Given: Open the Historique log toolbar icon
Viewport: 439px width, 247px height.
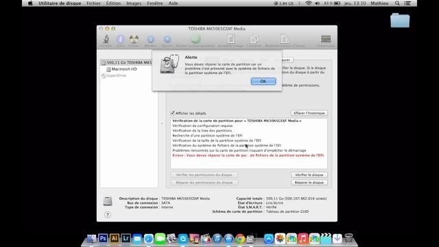Looking at the screenshot, I should point(326,39).
